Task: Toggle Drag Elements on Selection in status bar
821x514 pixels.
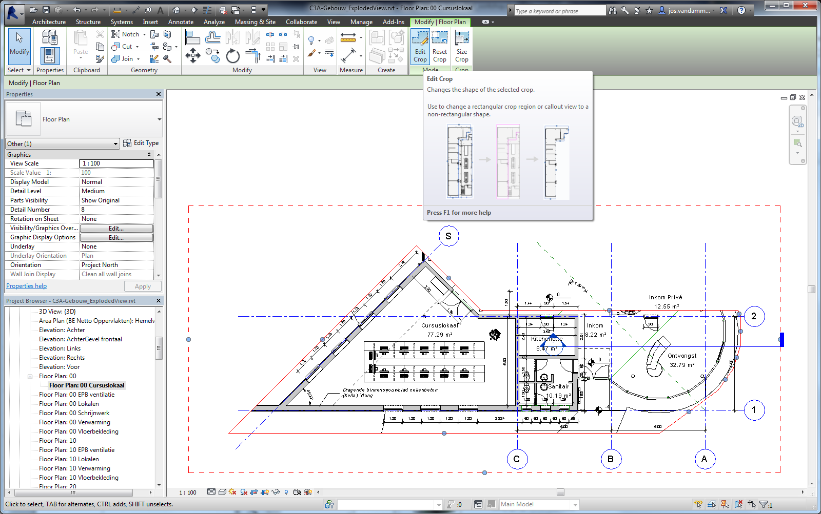Action: click(x=752, y=505)
